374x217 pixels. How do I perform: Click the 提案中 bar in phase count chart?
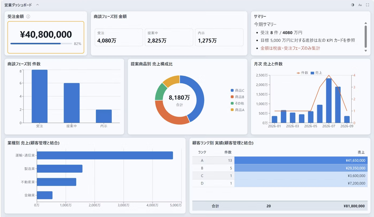click(72, 103)
